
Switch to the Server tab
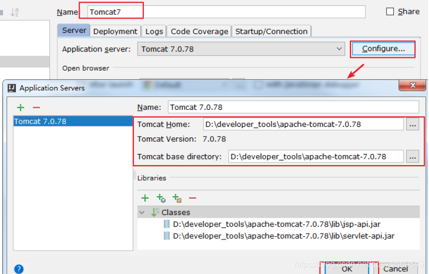(x=74, y=30)
